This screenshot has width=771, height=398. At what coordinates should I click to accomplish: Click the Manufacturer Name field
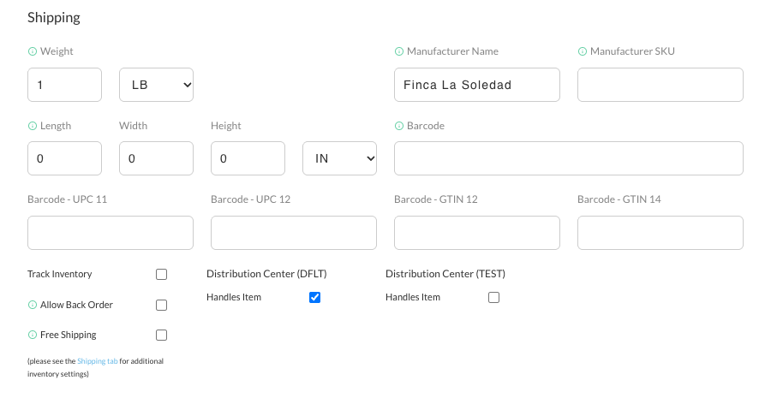click(x=477, y=85)
